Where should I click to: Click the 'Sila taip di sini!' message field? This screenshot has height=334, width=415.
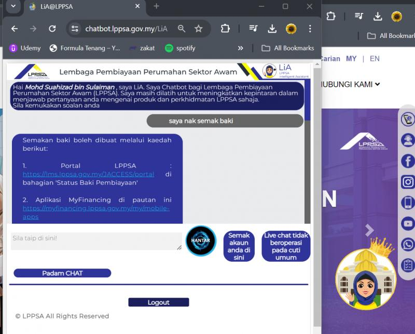click(x=96, y=241)
